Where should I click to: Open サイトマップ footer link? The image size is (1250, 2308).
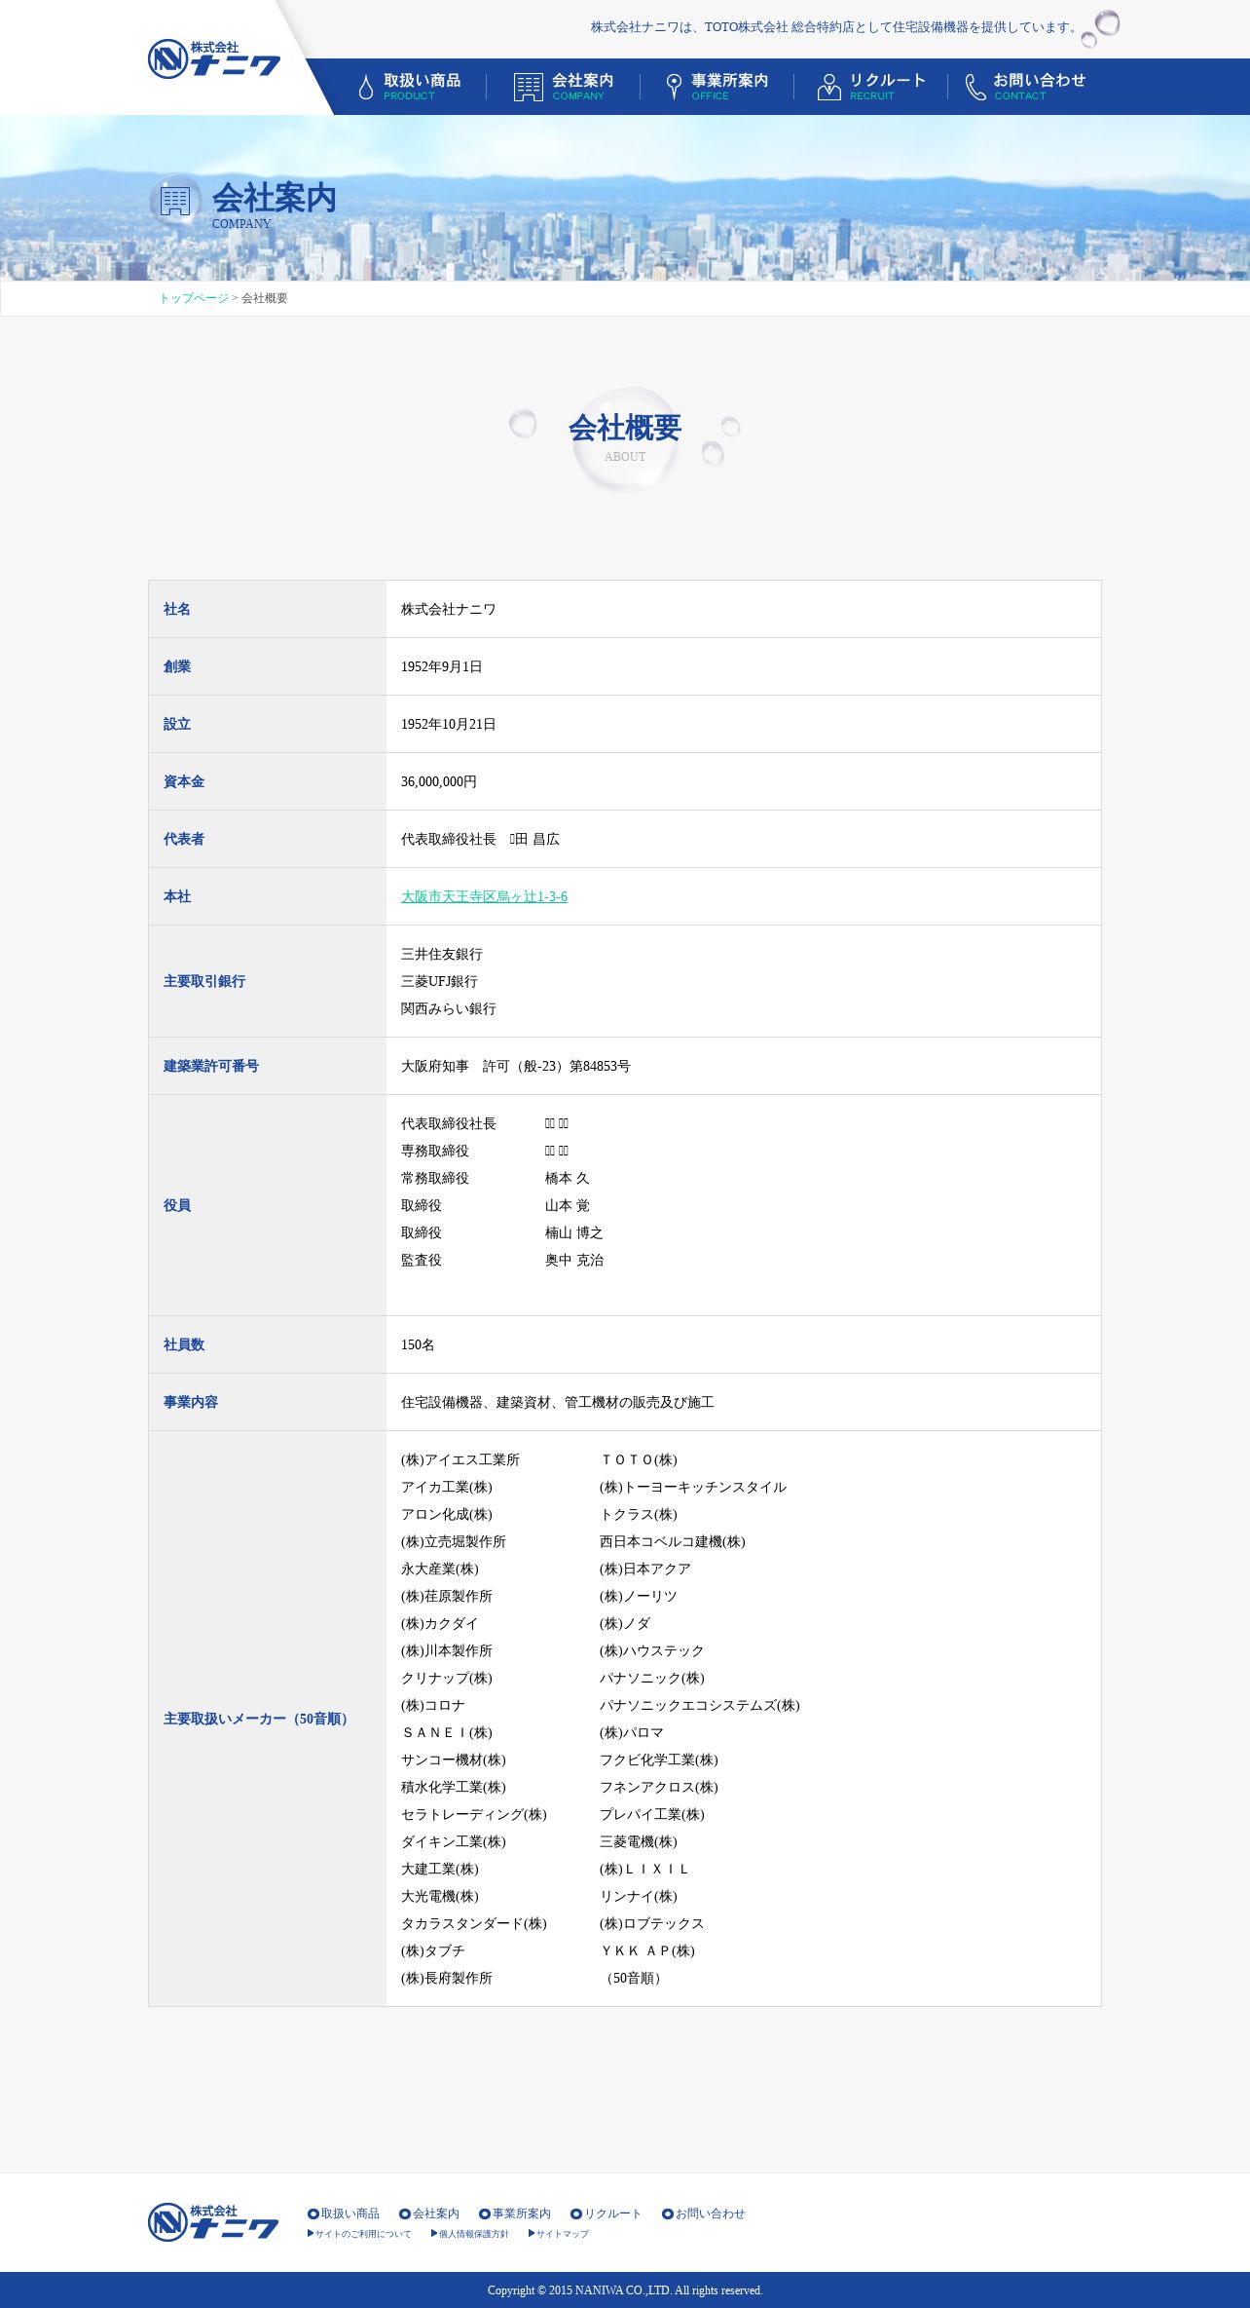tap(559, 2234)
